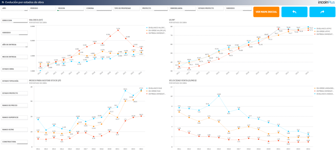This screenshot has height=151, width=336.
Task: Open the TIPO DE PROPIEDAD filter
Action: click(126, 9)
